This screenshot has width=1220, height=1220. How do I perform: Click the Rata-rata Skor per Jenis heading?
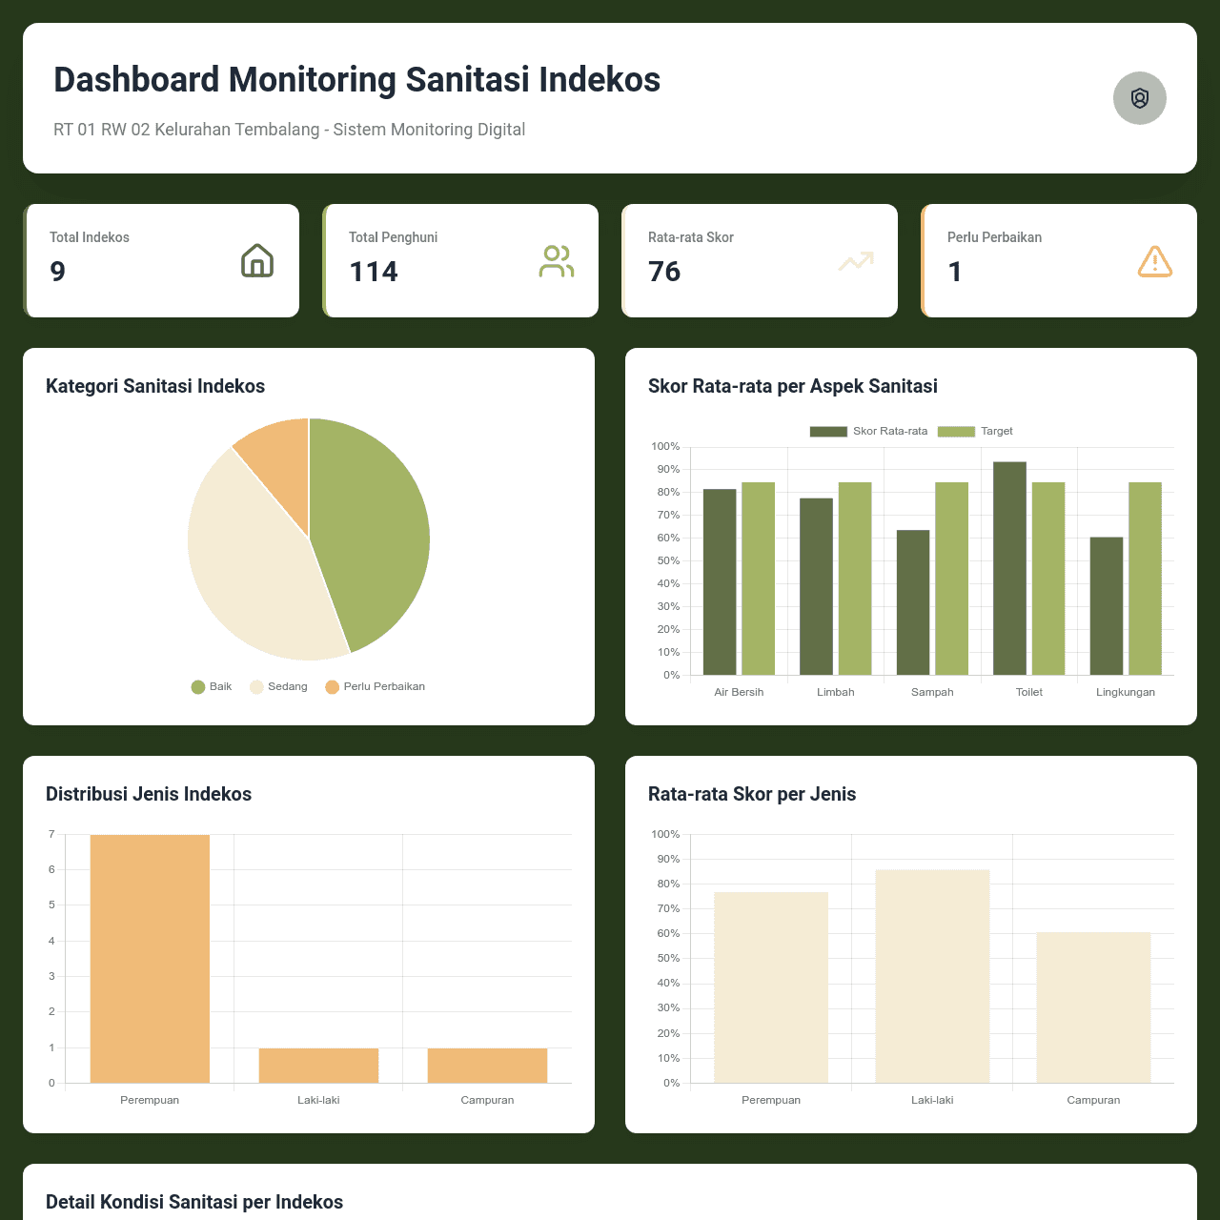752,794
